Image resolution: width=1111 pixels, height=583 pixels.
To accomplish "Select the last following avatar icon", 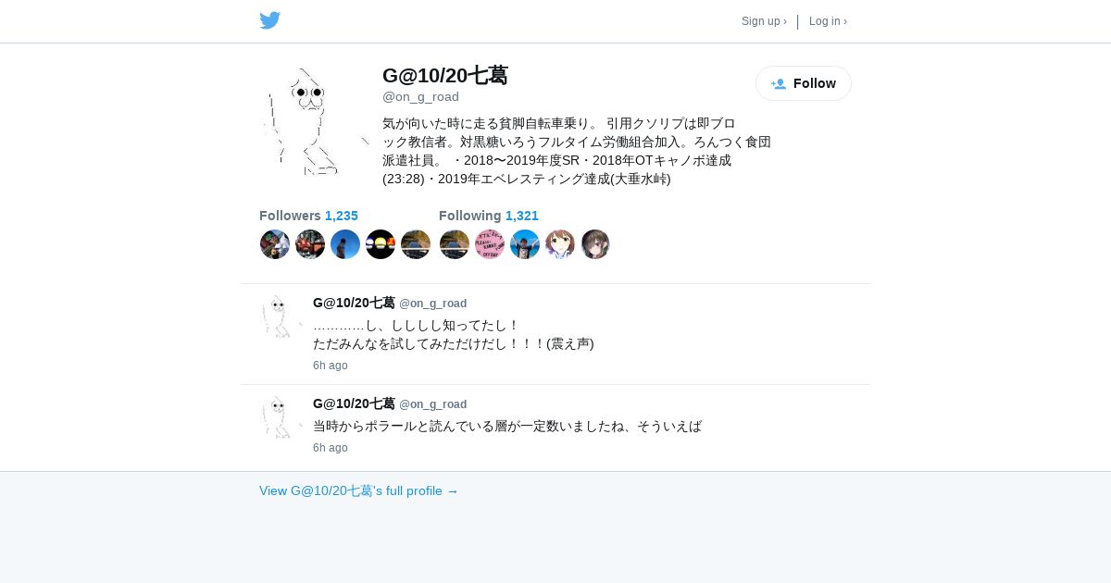I will tap(595, 244).
